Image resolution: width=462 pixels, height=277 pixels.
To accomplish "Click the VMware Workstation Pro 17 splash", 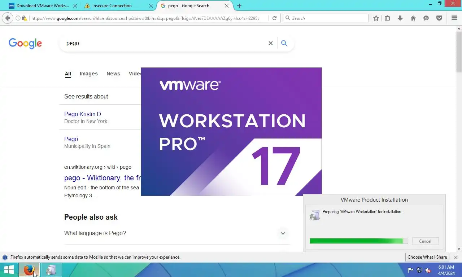I will 231,132.
